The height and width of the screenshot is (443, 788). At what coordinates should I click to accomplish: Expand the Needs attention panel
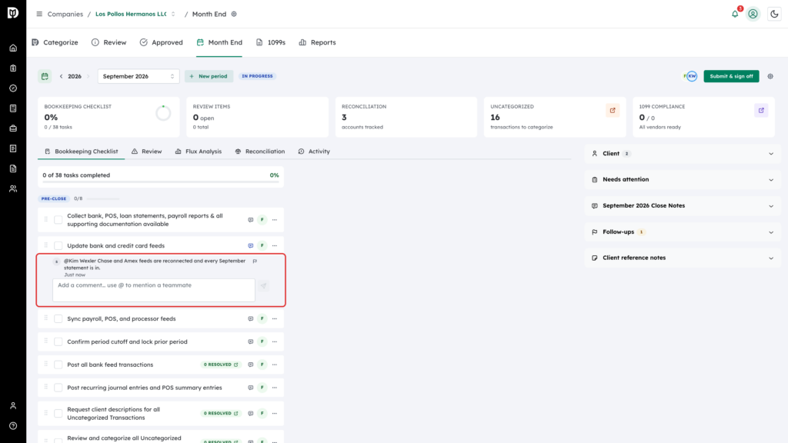[x=683, y=179]
